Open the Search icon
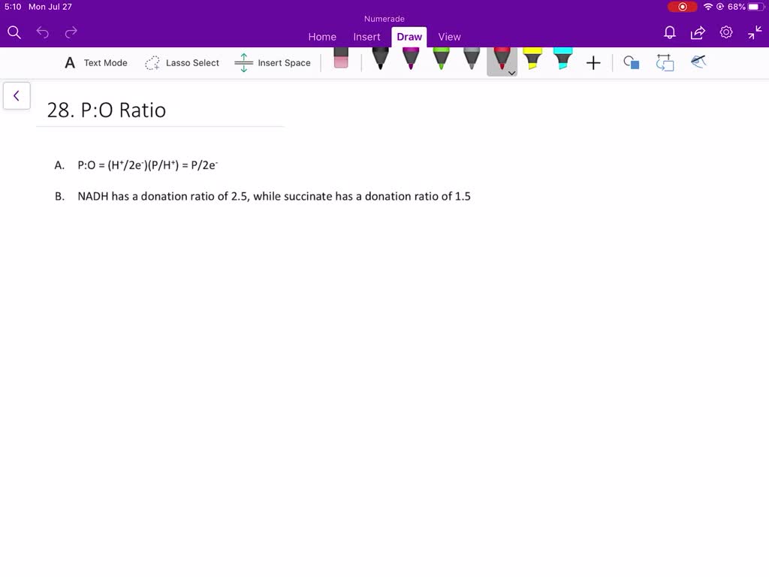Viewport: 769px width, 577px height. coord(14,32)
